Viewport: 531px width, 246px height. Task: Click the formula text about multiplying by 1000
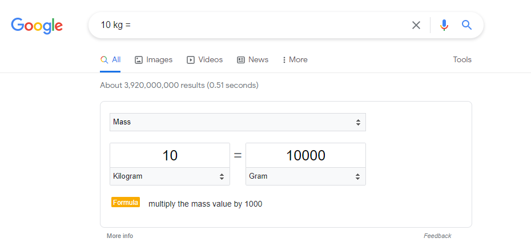[x=205, y=204]
